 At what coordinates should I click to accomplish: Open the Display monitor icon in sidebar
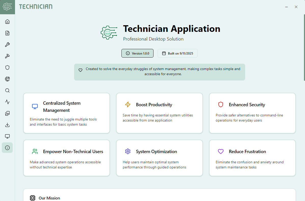click(x=7, y=136)
